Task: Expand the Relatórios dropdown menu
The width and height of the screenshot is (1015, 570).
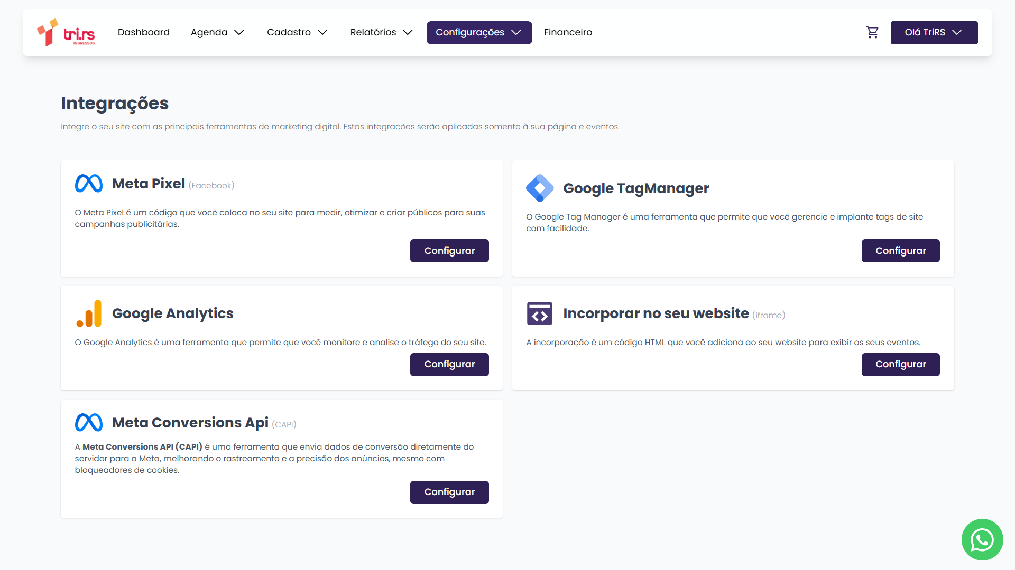Action: point(381,32)
